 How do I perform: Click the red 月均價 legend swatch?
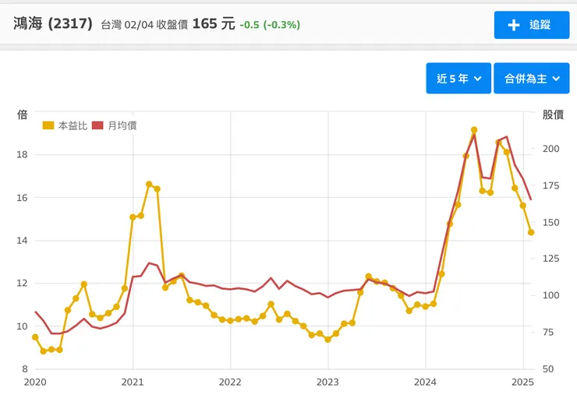tap(97, 125)
